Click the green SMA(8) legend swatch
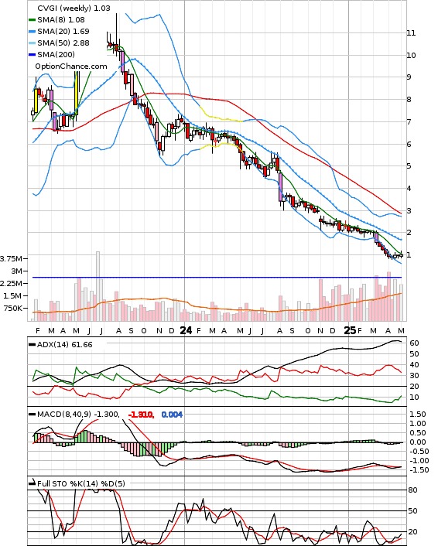 click(32, 20)
